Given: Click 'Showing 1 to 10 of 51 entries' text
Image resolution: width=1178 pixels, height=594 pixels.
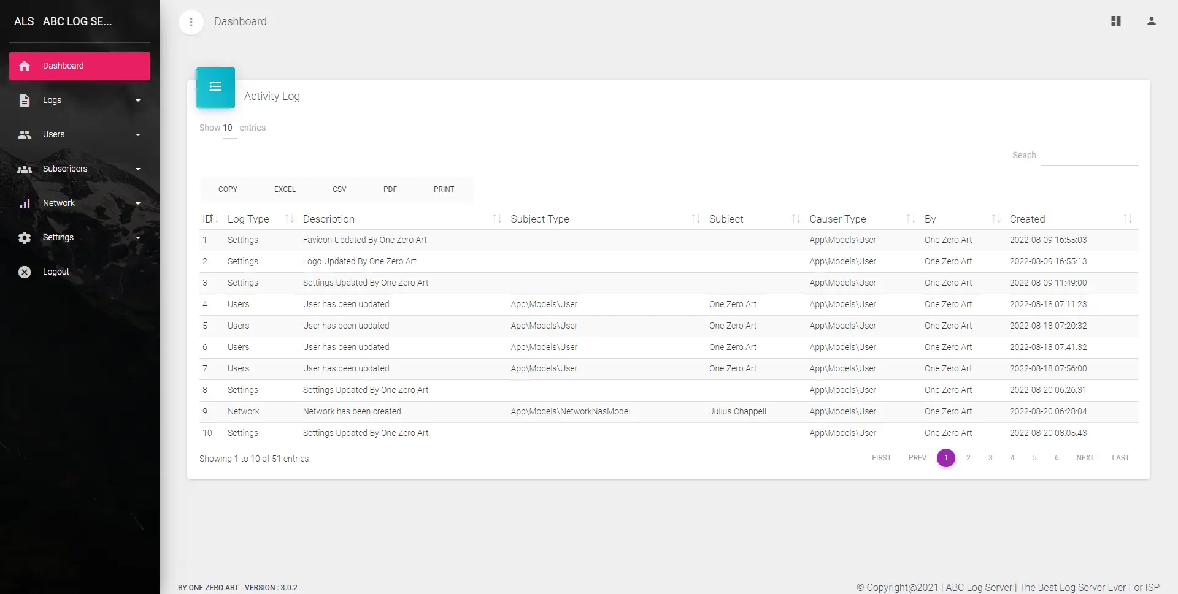Looking at the screenshot, I should (254, 459).
